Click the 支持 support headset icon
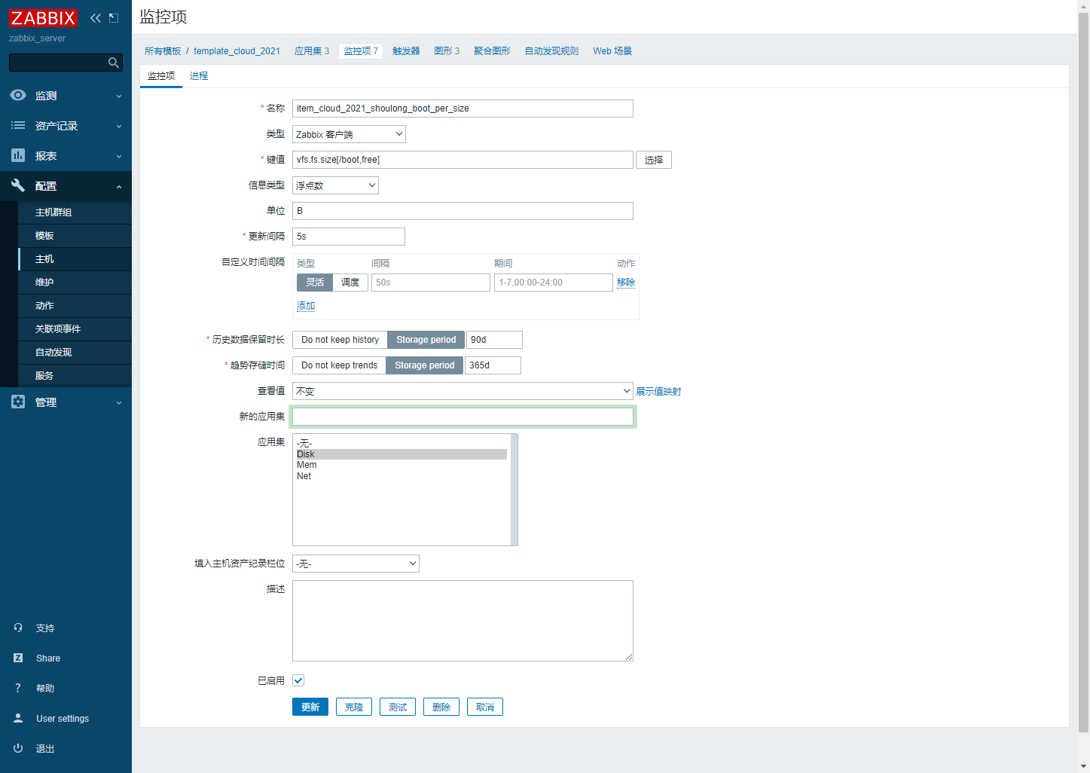Screen dimensions: 1090x773 (18, 628)
